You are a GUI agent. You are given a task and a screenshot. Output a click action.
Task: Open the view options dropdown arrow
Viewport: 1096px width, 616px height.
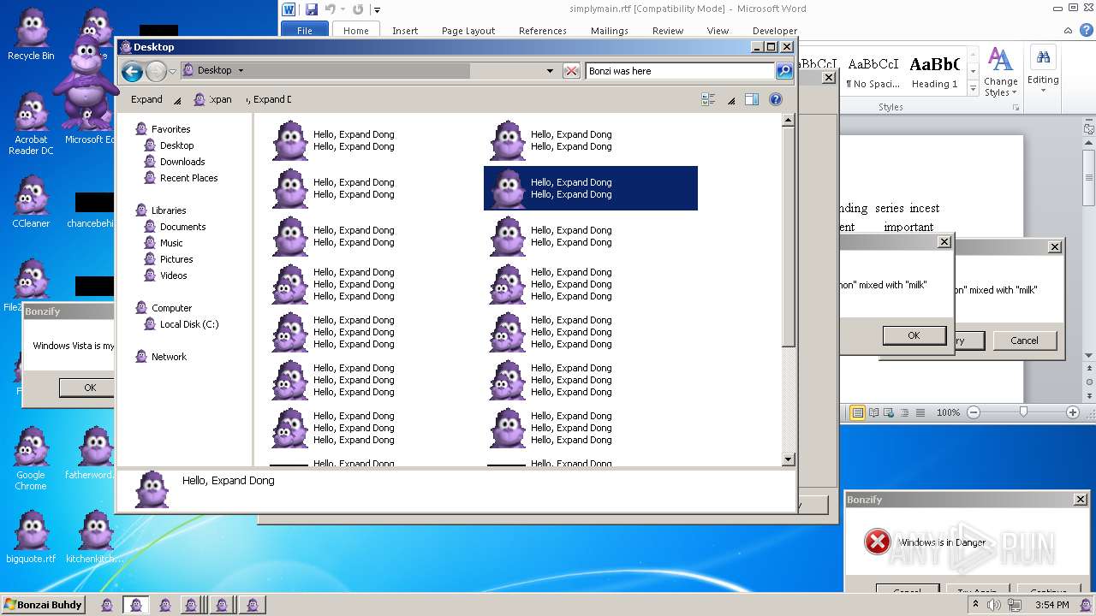(731, 100)
